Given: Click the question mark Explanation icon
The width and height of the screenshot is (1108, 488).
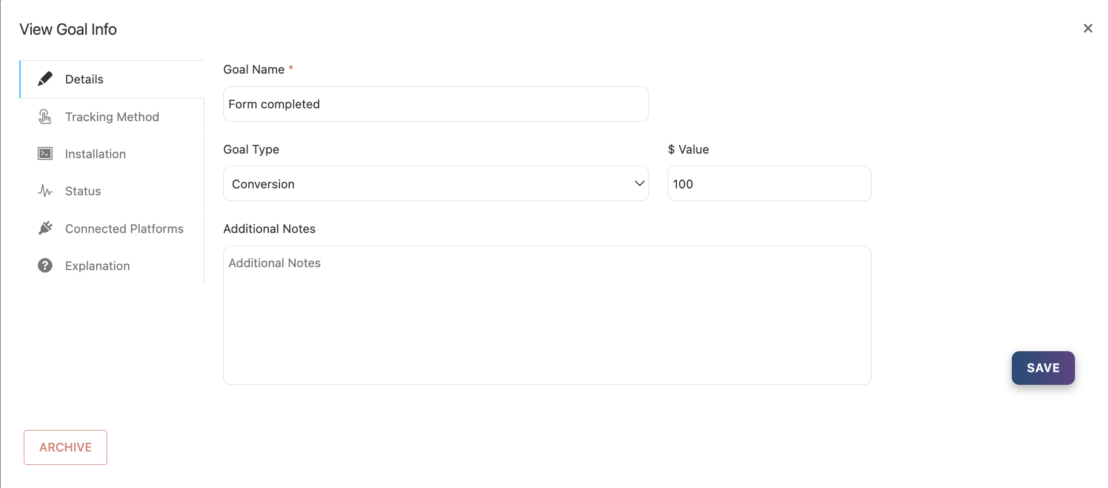Looking at the screenshot, I should point(45,265).
